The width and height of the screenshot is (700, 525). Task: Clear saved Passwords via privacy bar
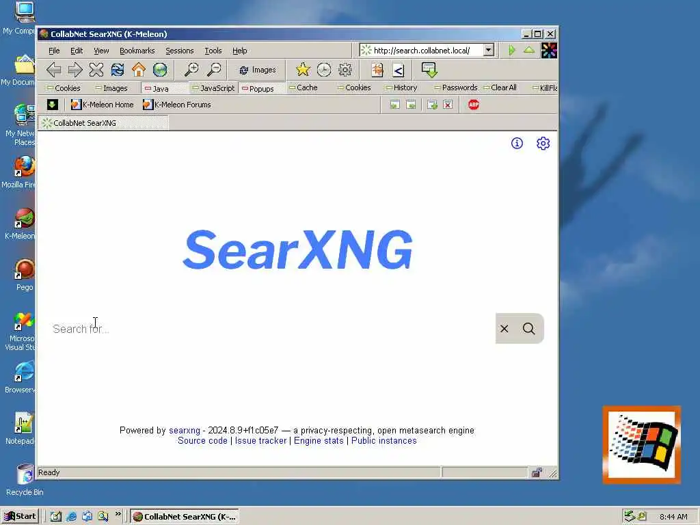pos(456,87)
